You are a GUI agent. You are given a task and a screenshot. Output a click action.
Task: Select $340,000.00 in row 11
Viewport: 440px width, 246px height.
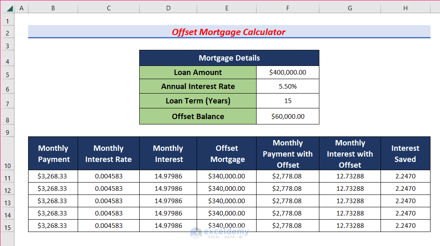click(x=226, y=176)
